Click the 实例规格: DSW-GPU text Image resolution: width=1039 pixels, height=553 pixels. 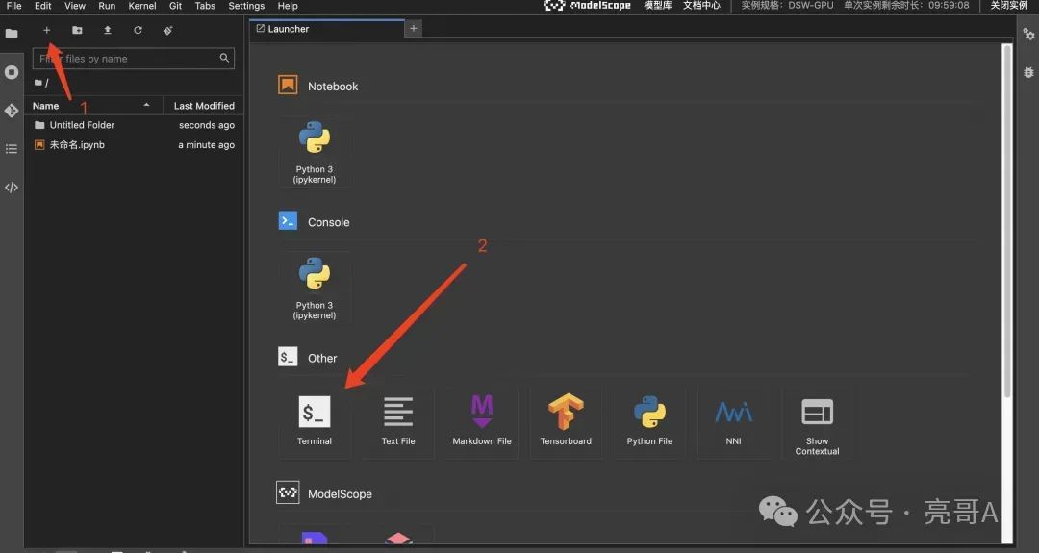tap(787, 6)
